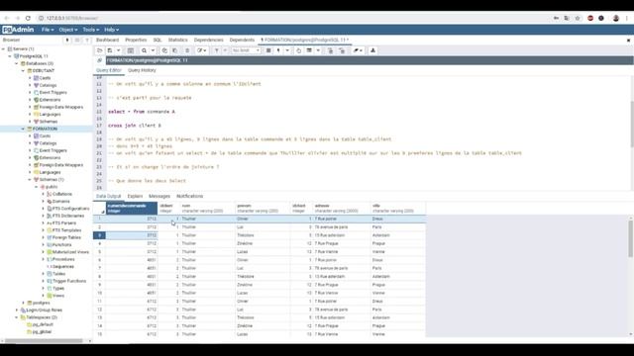Switch to the Messages output tab

159,196
